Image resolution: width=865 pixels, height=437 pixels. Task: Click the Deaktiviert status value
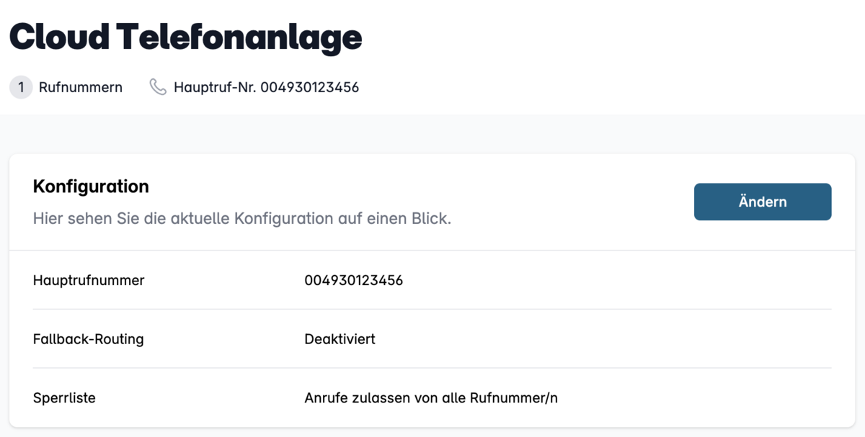tap(340, 339)
